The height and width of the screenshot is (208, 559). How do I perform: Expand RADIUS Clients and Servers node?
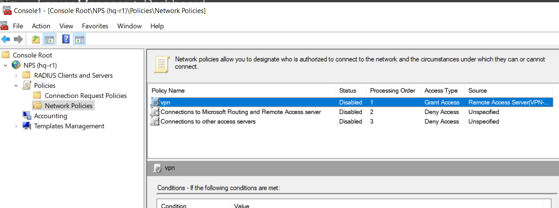click(x=16, y=75)
